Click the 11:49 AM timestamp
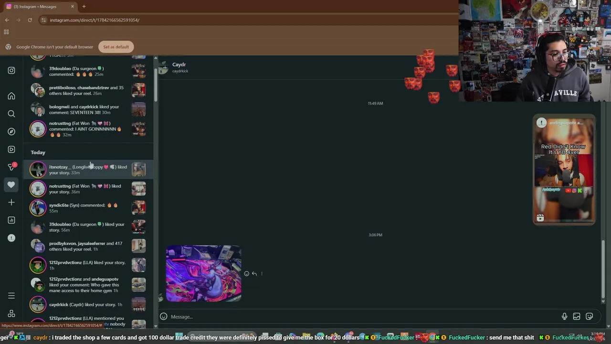Image resolution: width=611 pixels, height=344 pixels. click(375, 103)
